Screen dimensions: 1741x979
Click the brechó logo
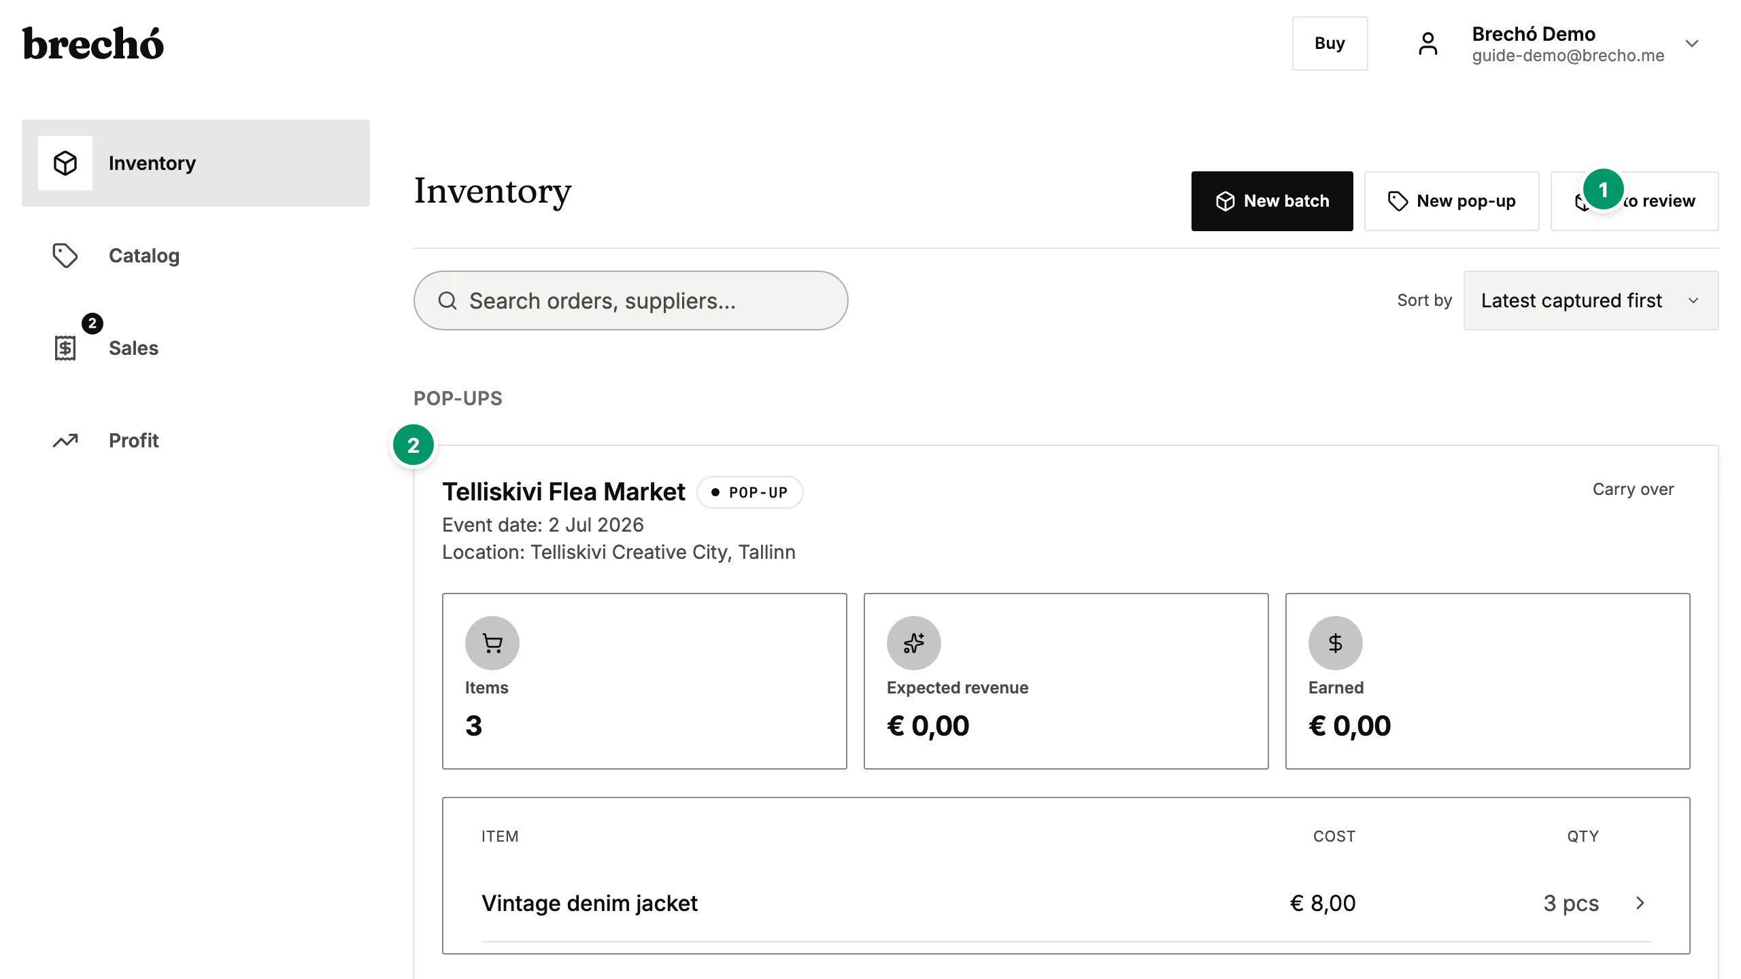point(93,44)
